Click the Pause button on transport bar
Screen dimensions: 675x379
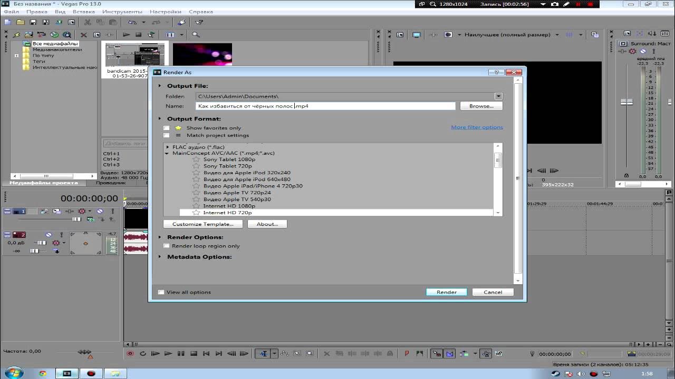click(x=181, y=354)
